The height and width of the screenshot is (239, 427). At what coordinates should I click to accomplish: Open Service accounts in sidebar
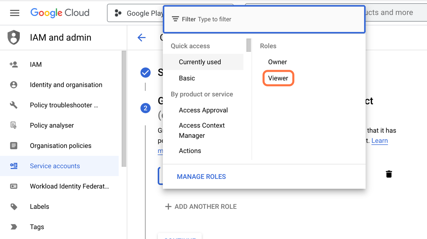(59, 166)
